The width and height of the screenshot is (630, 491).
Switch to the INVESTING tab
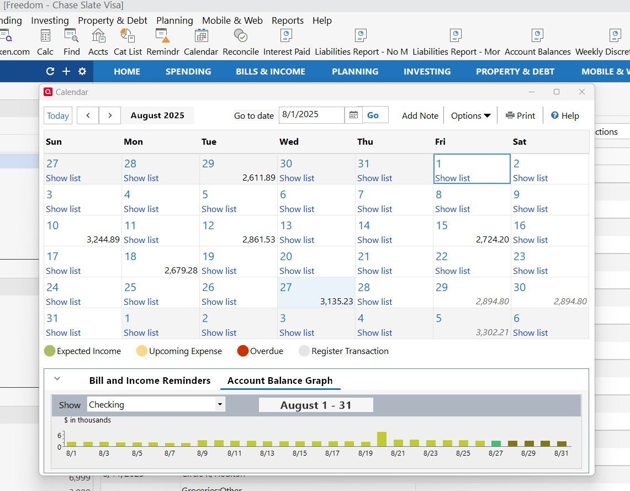click(427, 71)
